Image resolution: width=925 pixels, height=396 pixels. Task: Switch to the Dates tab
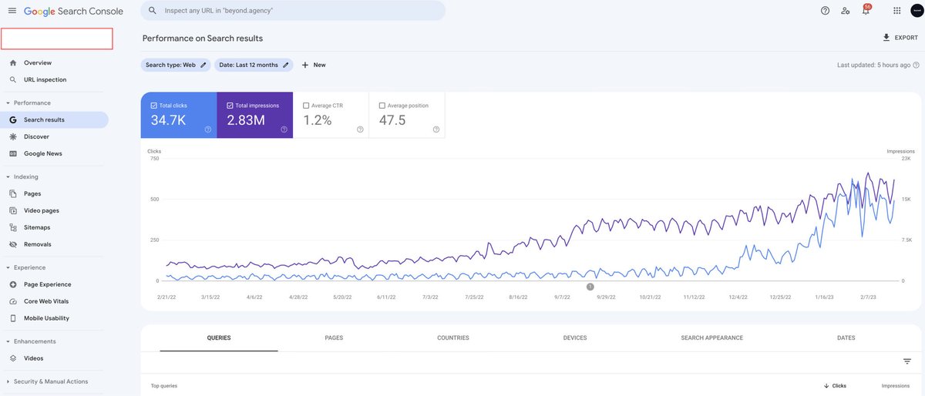846,337
